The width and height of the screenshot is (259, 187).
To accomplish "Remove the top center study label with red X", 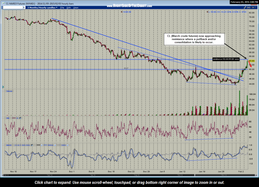I will pos(121,12).
